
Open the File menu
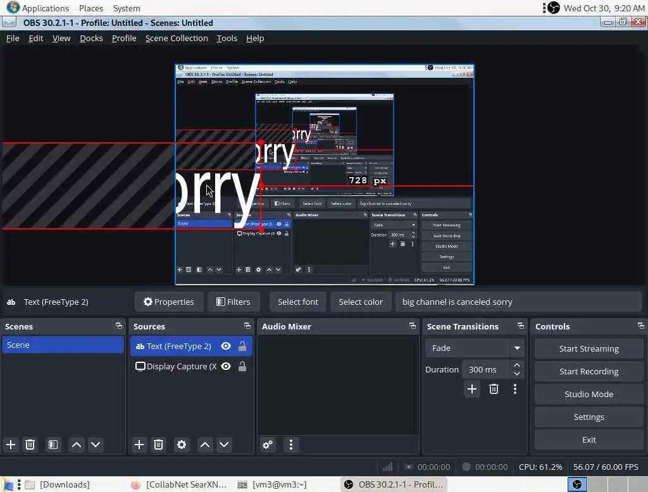[x=13, y=39]
